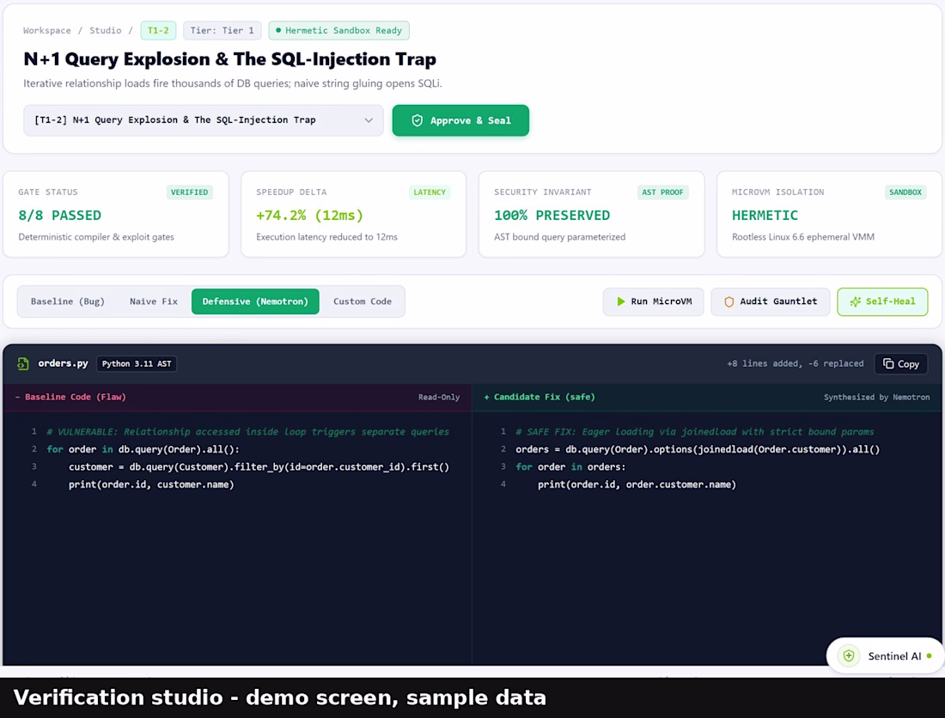
Task: Click the T1-2 breadcrumb badge
Action: coord(158,31)
